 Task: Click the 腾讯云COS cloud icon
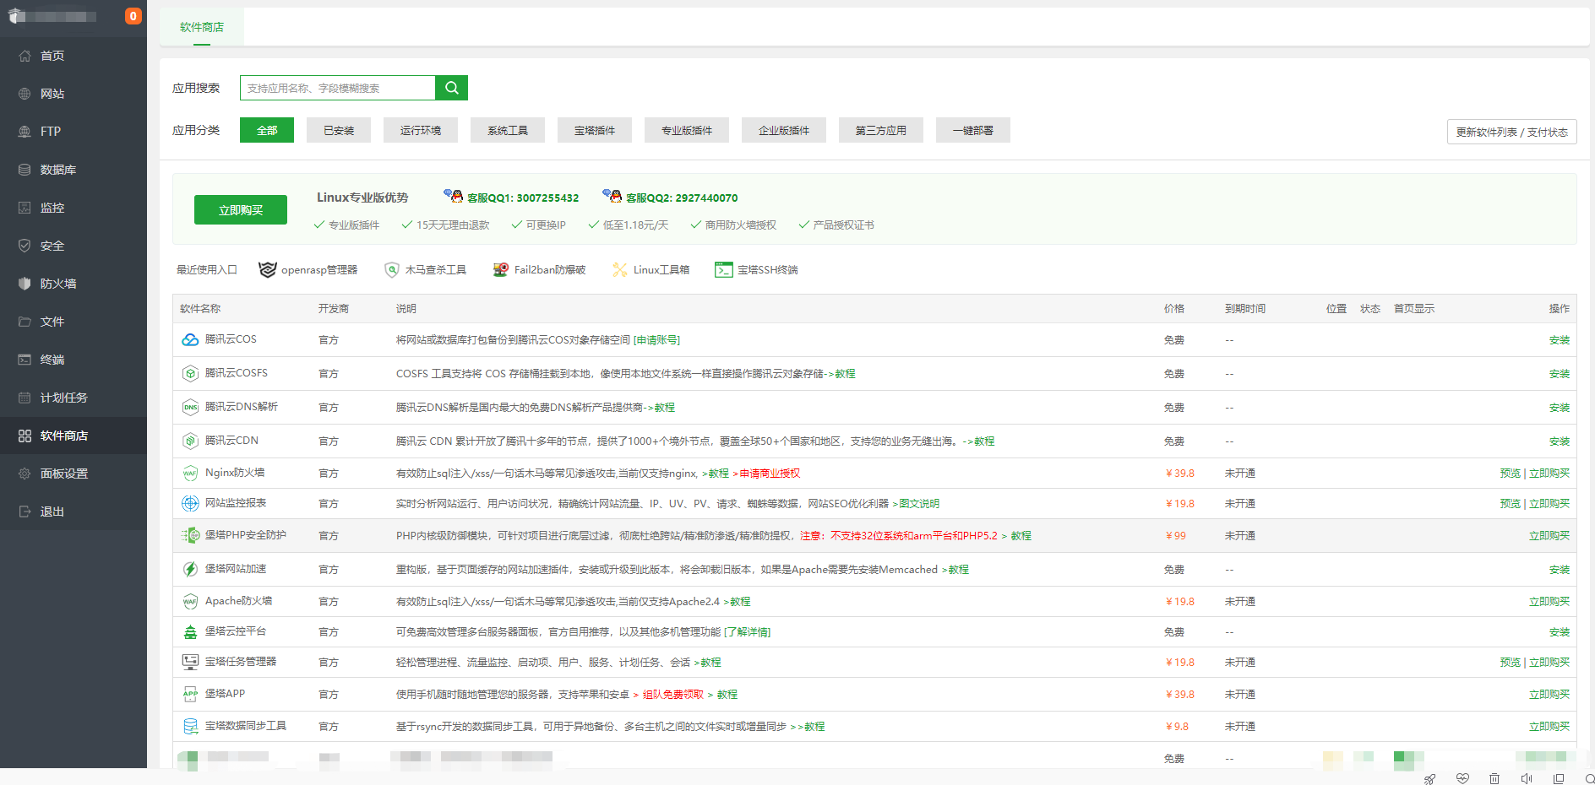[x=190, y=339]
